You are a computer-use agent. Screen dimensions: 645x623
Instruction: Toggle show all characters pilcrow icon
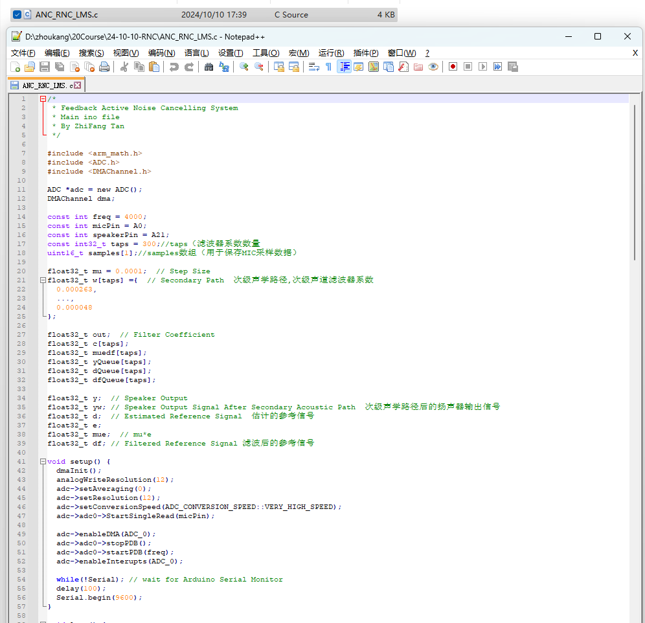329,67
